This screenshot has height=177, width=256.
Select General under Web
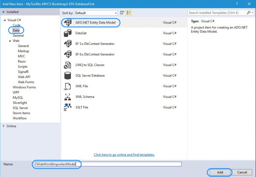[23, 46]
